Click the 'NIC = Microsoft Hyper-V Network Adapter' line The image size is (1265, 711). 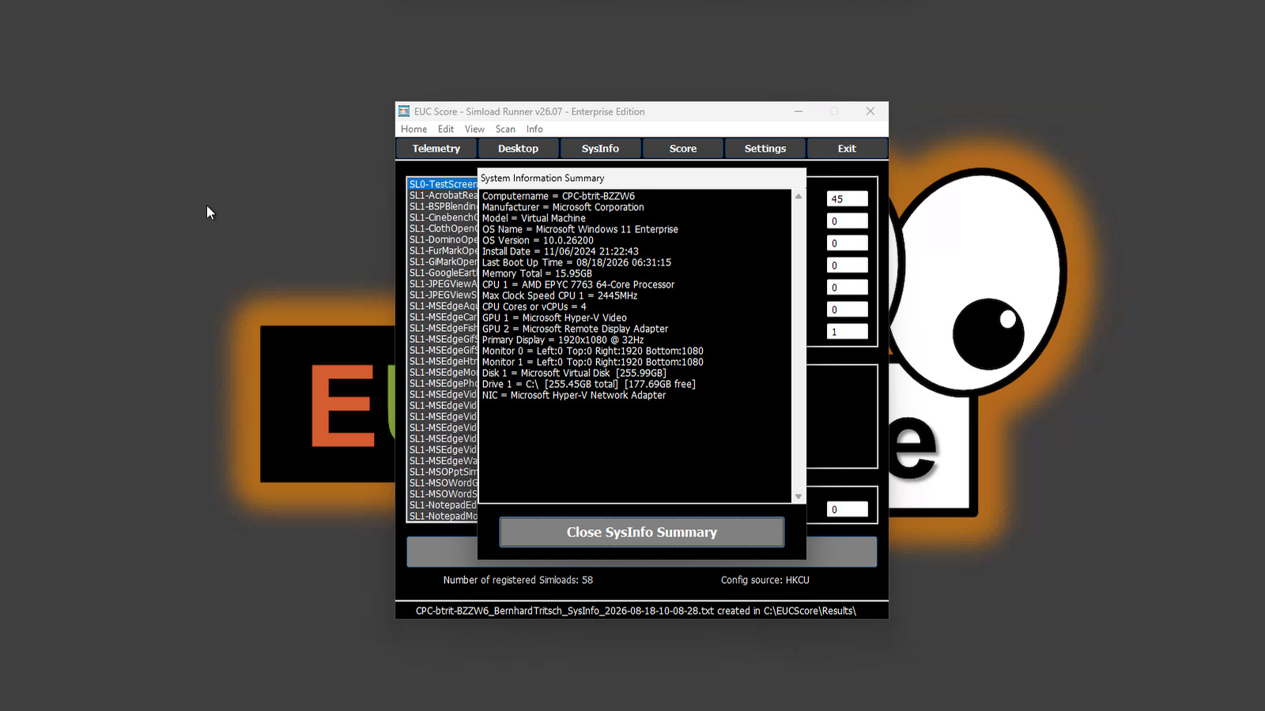pyautogui.click(x=574, y=395)
